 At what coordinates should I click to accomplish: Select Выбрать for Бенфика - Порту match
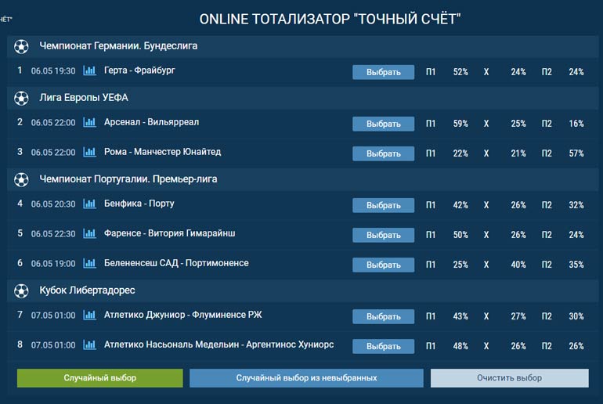click(x=383, y=205)
